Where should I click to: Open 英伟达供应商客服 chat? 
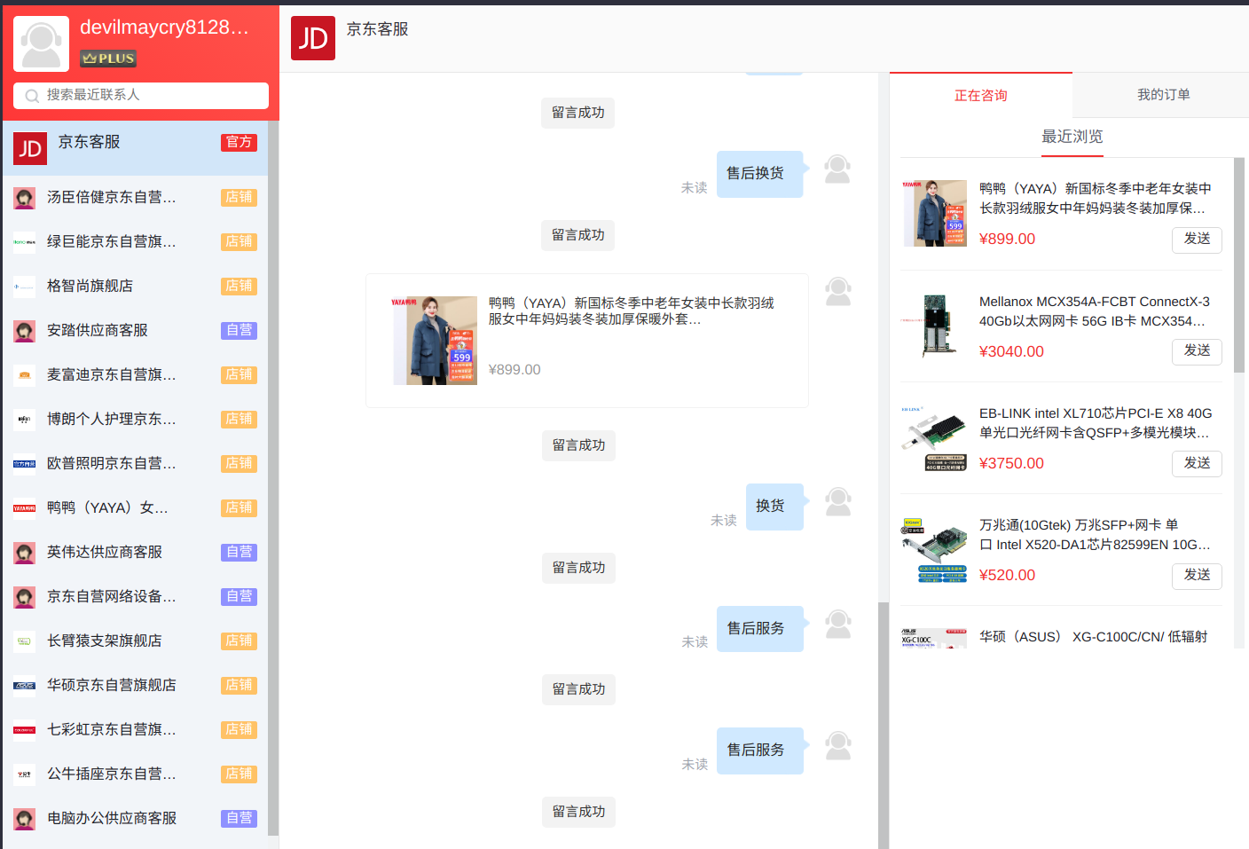pyautogui.click(x=135, y=552)
